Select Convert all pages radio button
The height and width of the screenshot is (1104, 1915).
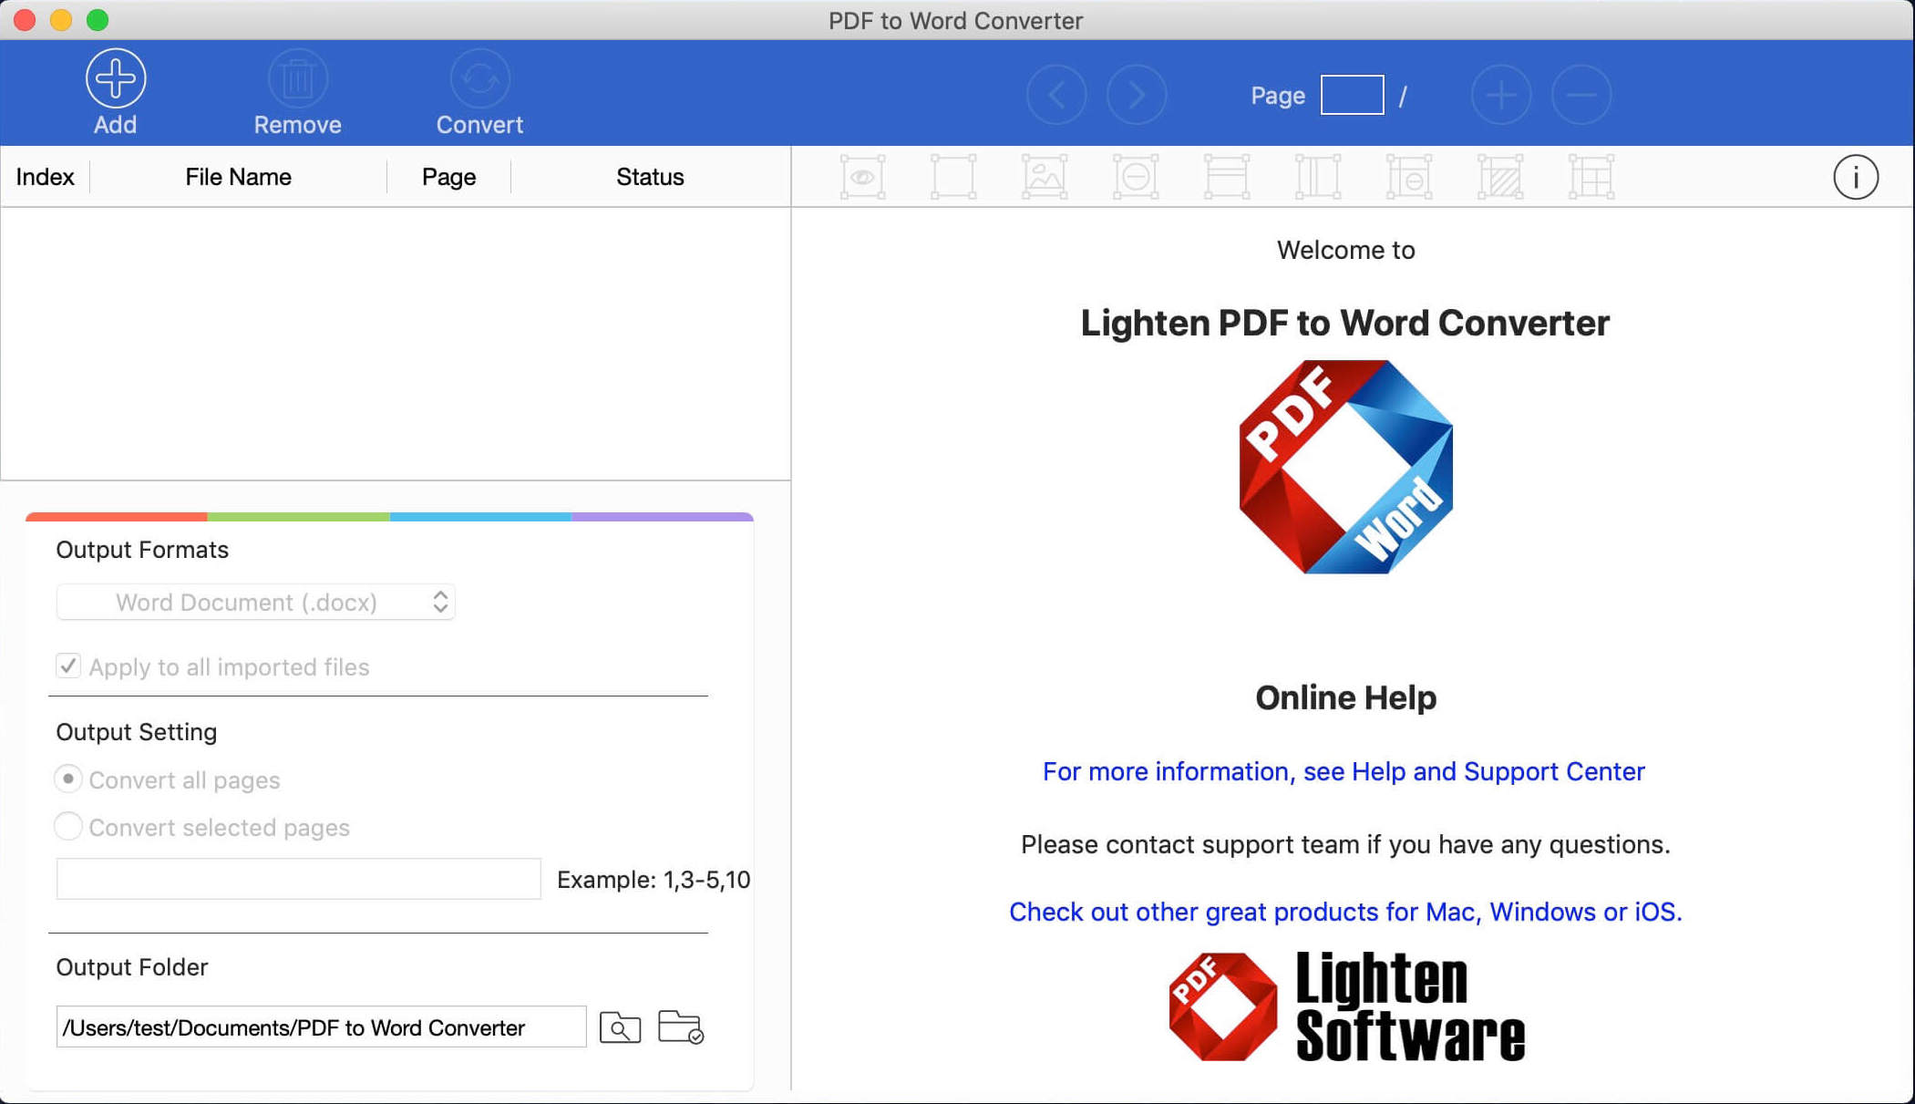(x=68, y=779)
